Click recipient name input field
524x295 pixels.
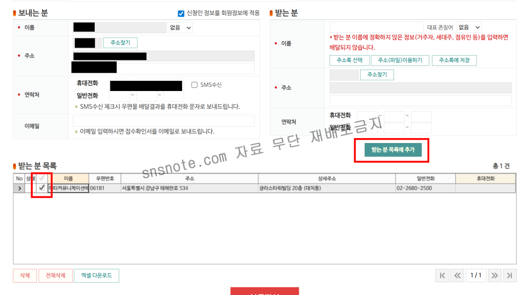pyautogui.click(x=376, y=28)
